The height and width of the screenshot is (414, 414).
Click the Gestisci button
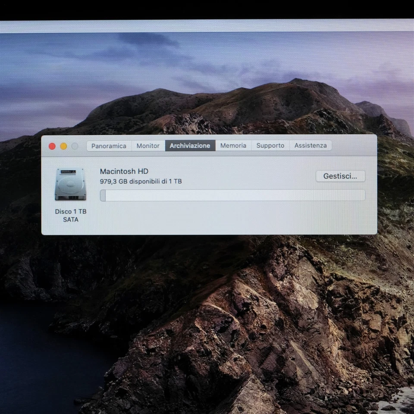pyautogui.click(x=340, y=176)
